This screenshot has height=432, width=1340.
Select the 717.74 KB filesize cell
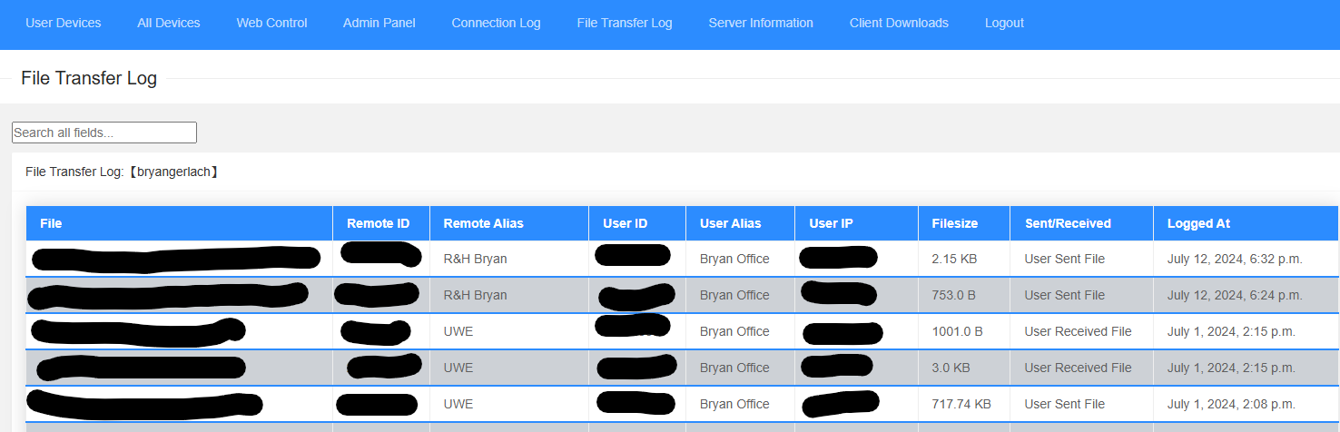pyautogui.click(x=961, y=404)
